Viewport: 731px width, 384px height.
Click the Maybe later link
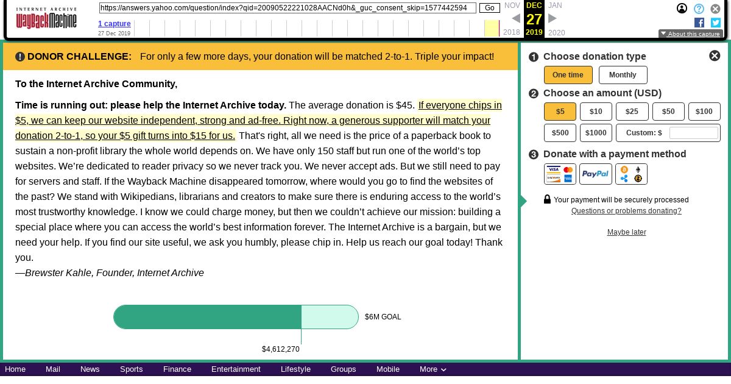click(x=626, y=232)
